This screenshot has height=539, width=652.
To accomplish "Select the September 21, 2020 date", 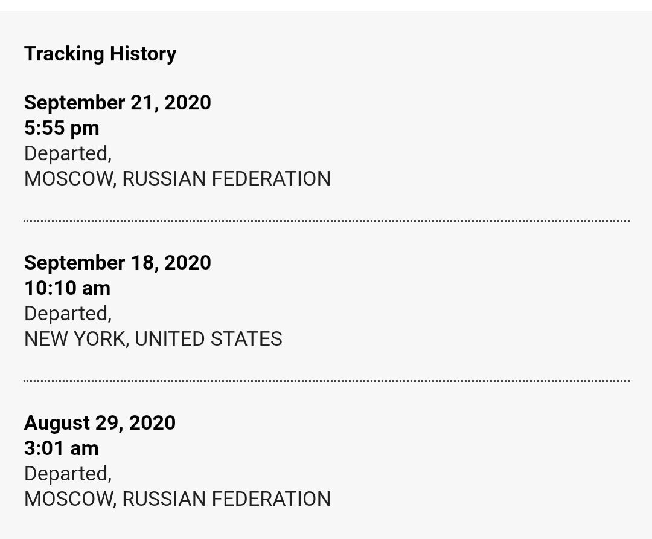I will (x=118, y=103).
